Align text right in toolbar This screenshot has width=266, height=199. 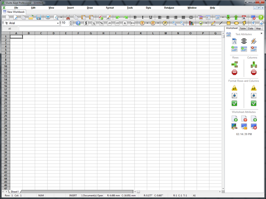click(175, 17)
